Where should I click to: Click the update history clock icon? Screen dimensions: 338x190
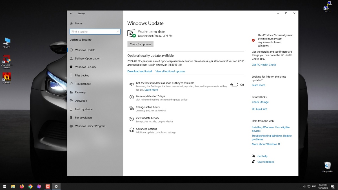[x=132, y=119]
